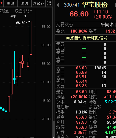The height and width of the screenshot is (138, 116).
Task: Toggle 简约 simple view mode
Action: pyautogui.click(x=24, y=4)
